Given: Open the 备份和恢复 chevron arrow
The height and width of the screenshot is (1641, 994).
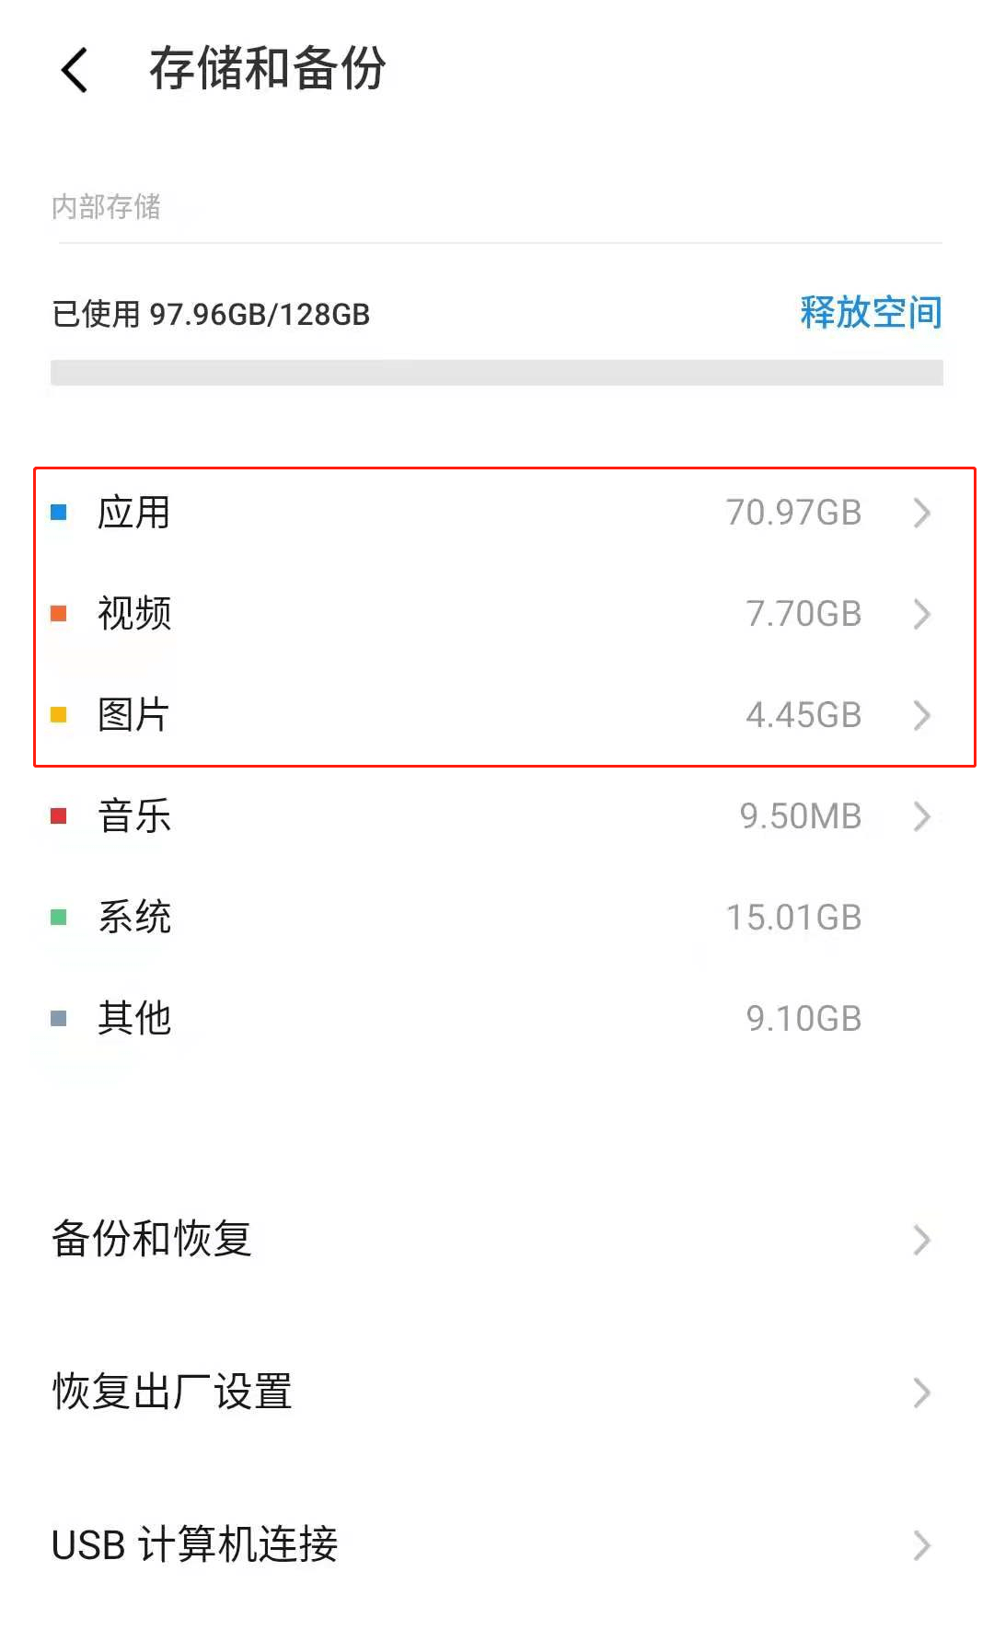Looking at the screenshot, I should tap(922, 1240).
